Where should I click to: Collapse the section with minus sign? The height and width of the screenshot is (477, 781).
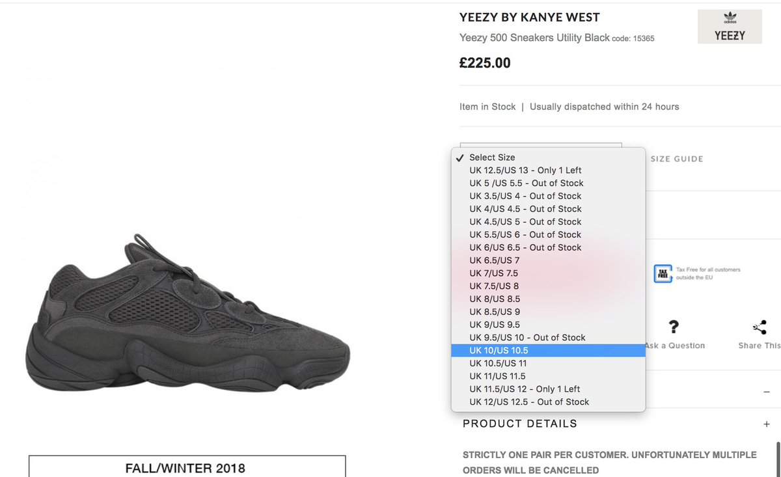click(766, 392)
